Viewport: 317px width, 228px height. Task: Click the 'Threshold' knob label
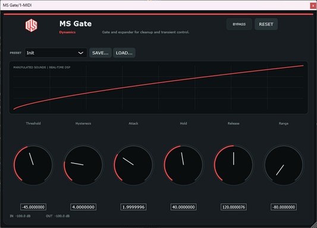(33, 123)
